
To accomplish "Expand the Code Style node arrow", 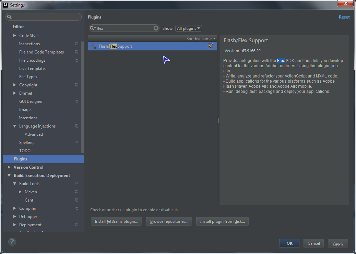I will pos(14,35).
